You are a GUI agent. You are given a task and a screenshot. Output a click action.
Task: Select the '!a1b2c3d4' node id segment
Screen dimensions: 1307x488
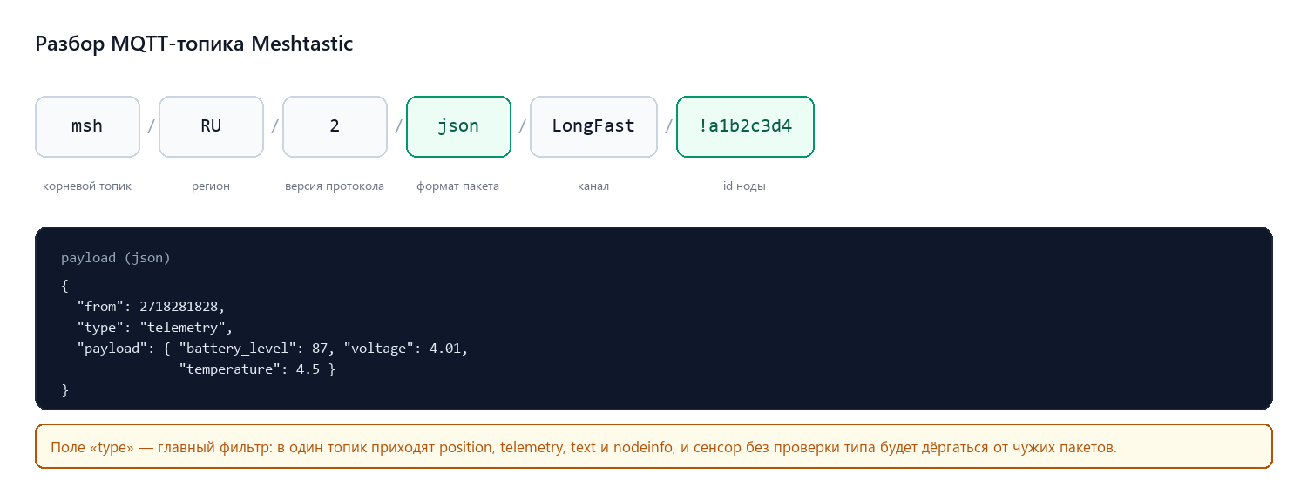[745, 126]
